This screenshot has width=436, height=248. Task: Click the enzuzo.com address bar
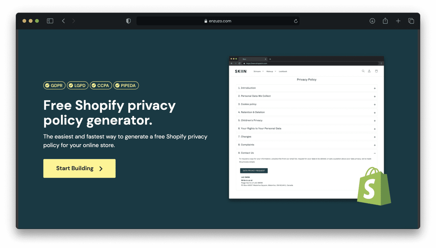coord(218,21)
